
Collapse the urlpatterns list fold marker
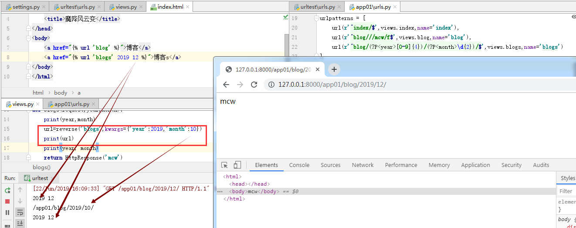[x=316, y=18]
